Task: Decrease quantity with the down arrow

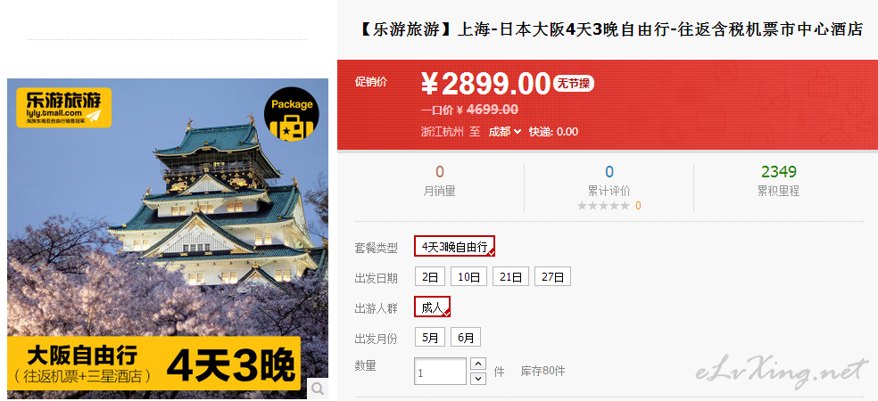Action: [477, 379]
